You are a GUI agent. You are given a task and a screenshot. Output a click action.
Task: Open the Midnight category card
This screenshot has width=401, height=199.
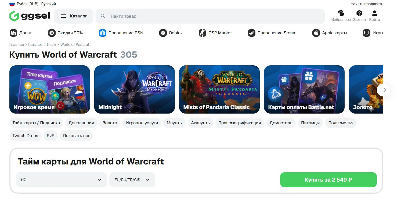[135, 89]
